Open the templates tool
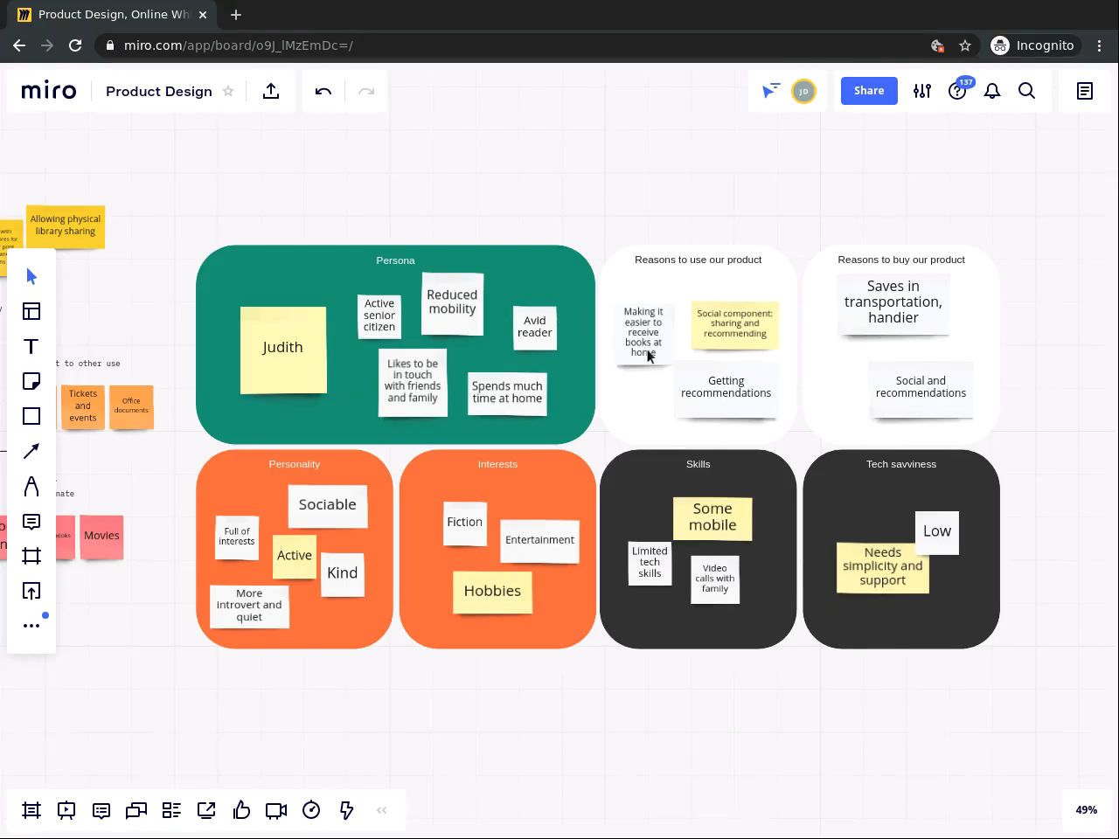Image resolution: width=1119 pixels, height=839 pixels. [x=31, y=311]
